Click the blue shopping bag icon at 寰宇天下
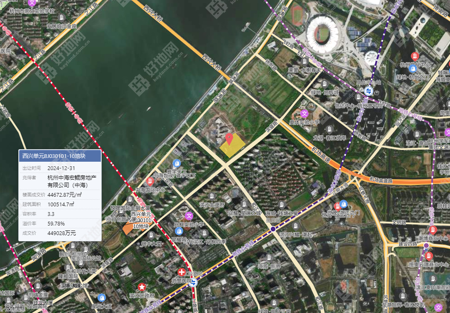The height and width of the screenshot is (313, 450). (x=177, y=163)
